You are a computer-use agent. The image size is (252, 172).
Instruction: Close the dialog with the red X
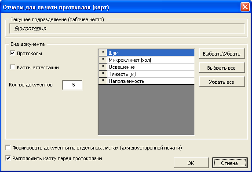pos(245,7)
